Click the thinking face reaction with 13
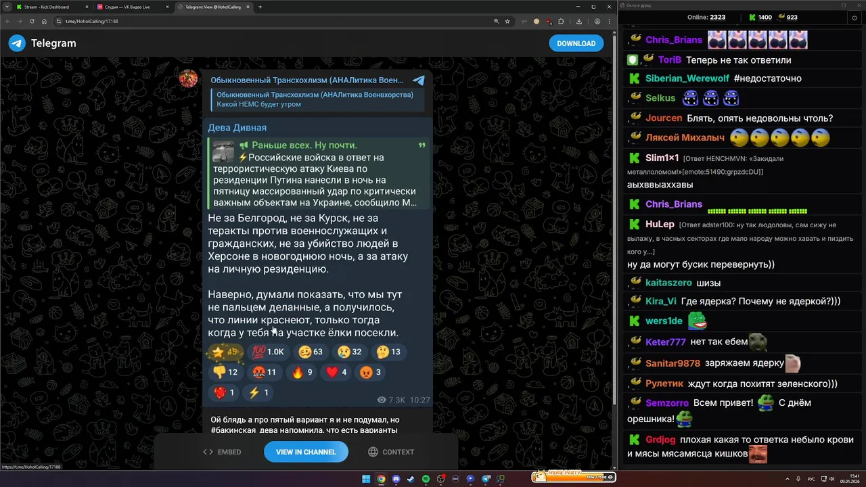866x487 pixels. 388,352
